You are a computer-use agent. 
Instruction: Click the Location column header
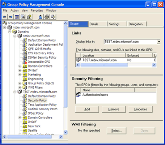(x=103, y=55)
